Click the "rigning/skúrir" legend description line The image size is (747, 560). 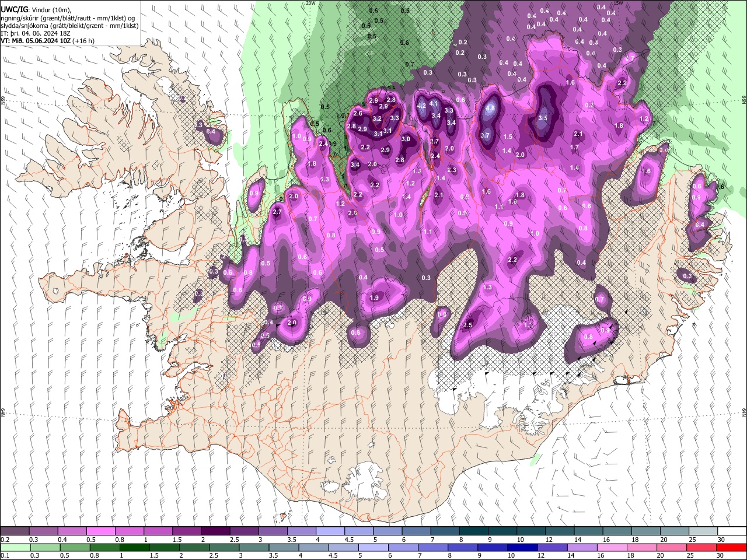68,18
